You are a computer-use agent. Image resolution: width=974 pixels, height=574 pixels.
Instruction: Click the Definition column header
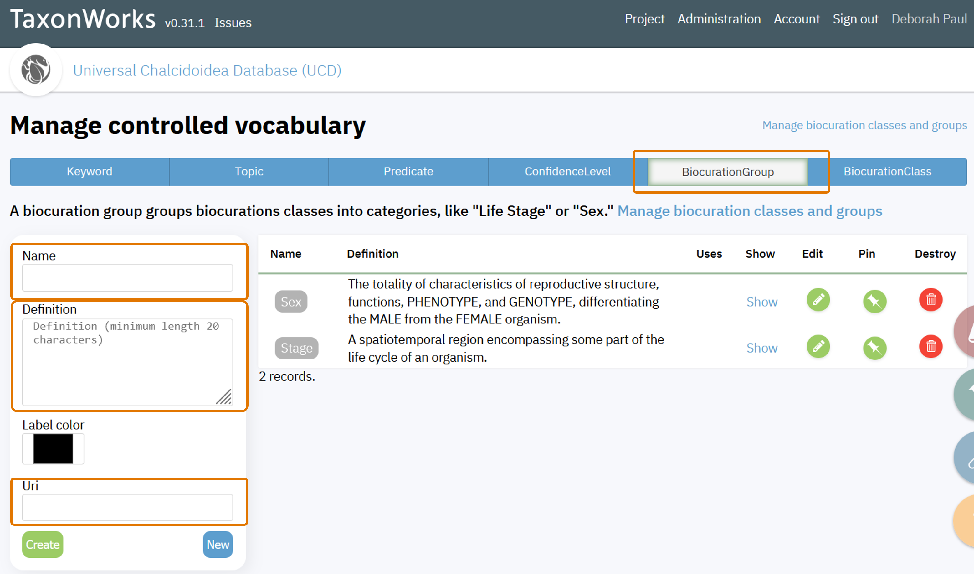click(372, 254)
